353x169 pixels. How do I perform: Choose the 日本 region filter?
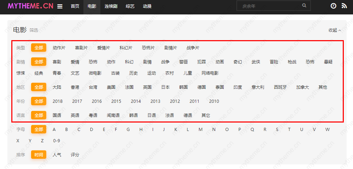click(165, 87)
